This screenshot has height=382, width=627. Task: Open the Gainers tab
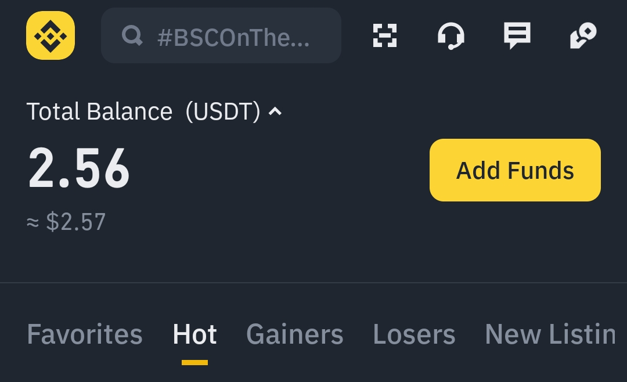(294, 334)
